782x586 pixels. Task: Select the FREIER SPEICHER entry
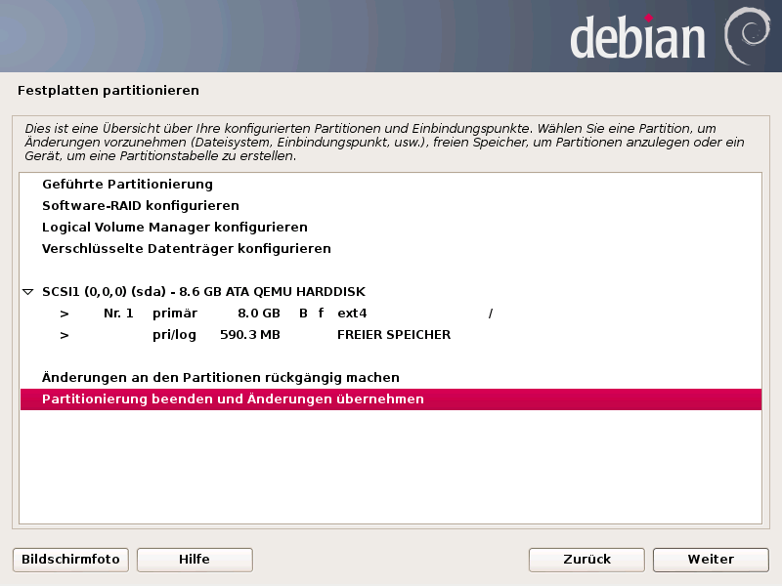click(393, 335)
